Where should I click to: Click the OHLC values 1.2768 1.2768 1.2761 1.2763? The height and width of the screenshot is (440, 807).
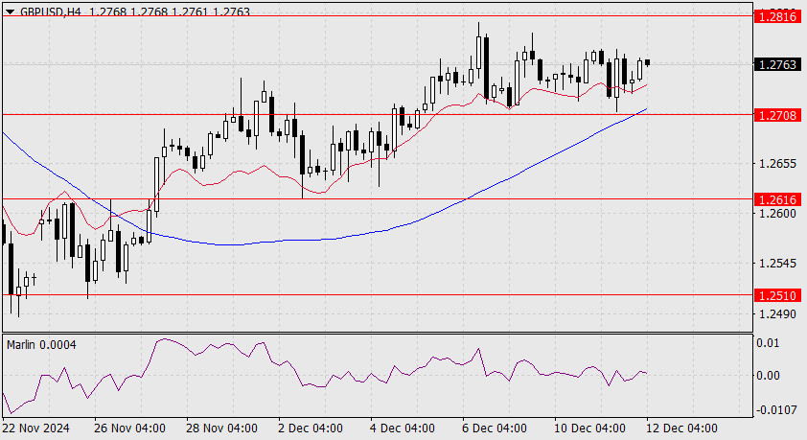(170, 11)
